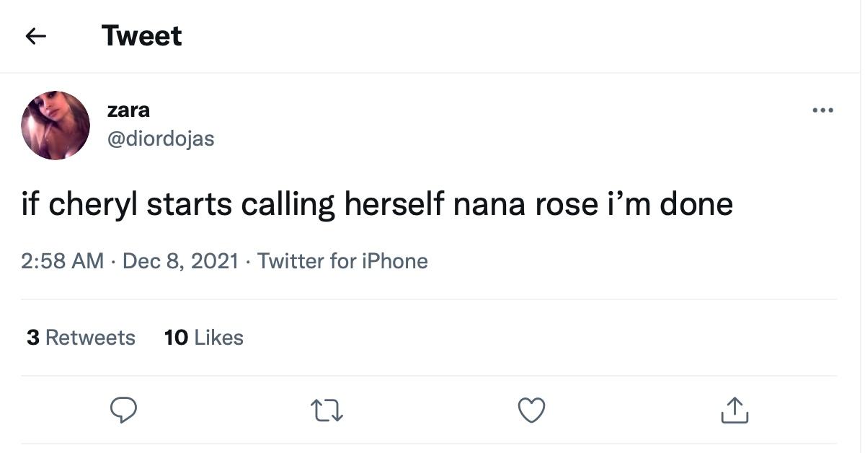Click the display name zara

[128, 110]
